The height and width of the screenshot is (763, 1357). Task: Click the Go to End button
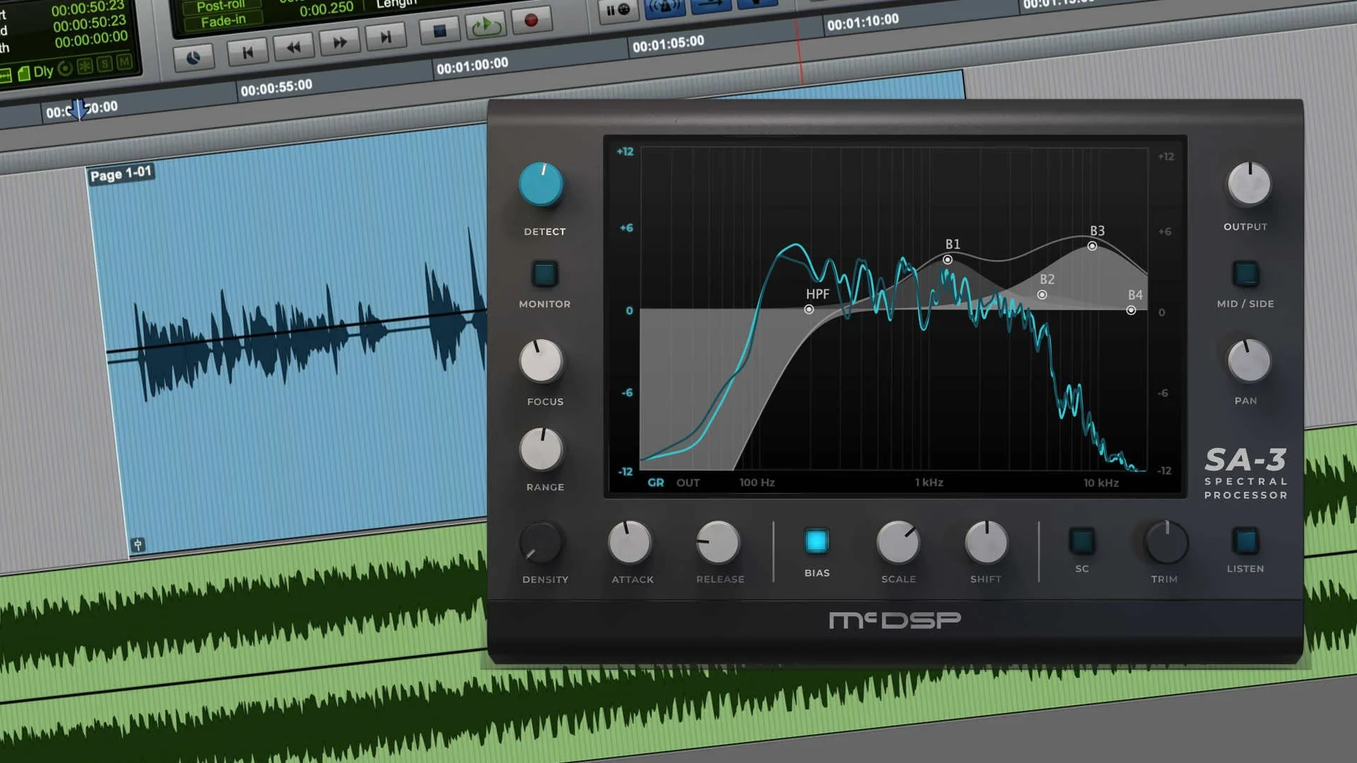385,37
